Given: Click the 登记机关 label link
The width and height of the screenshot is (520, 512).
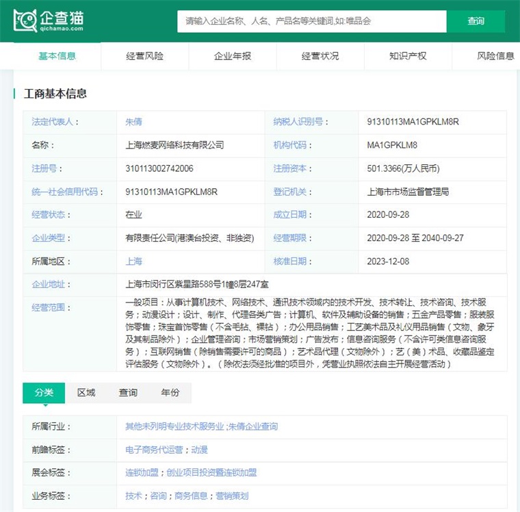Looking at the screenshot, I should [x=290, y=192].
